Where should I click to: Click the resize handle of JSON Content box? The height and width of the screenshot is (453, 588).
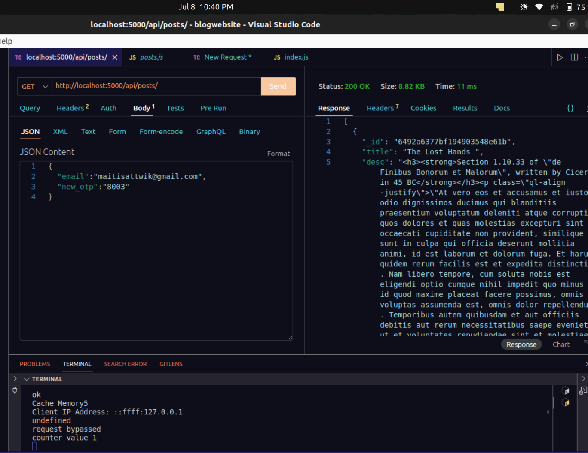pos(291,338)
